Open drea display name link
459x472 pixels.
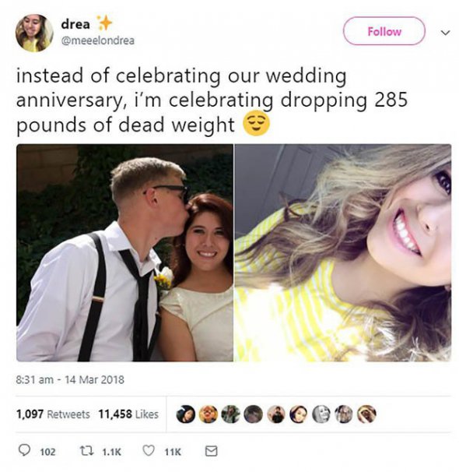75,24
